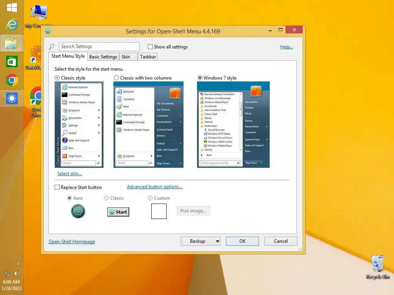Open Advanced button options... link
The image size is (394, 295).
[x=155, y=187]
